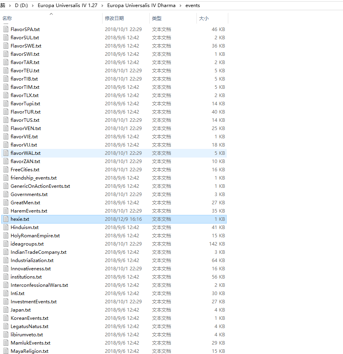
Task: Click the flavorTUS.txt file icon
Action: 6,120
